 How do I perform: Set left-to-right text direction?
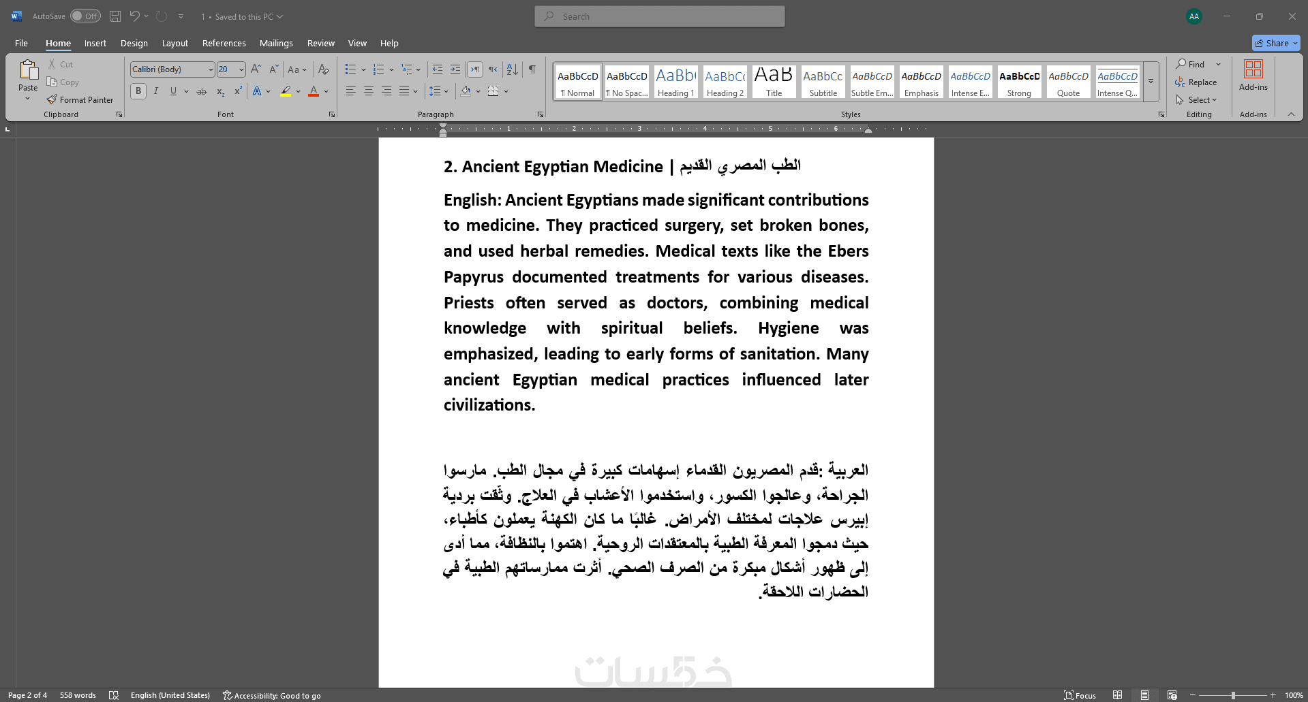(x=475, y=69)
